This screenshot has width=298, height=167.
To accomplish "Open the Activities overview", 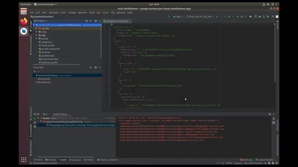I will tap(26, 4).
